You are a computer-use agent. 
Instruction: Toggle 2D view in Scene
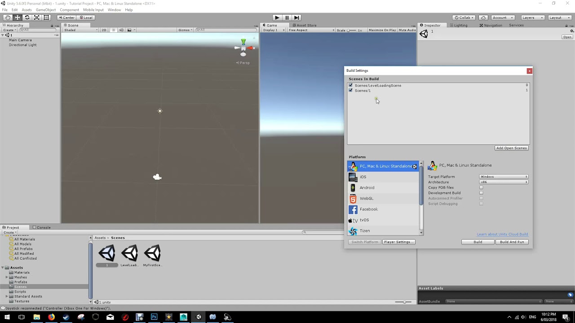[104, 30]
